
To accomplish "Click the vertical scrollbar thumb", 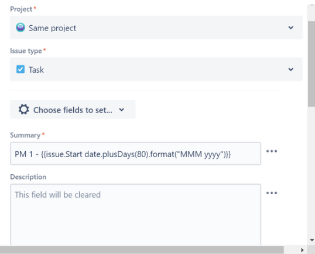I will [311, 64].
